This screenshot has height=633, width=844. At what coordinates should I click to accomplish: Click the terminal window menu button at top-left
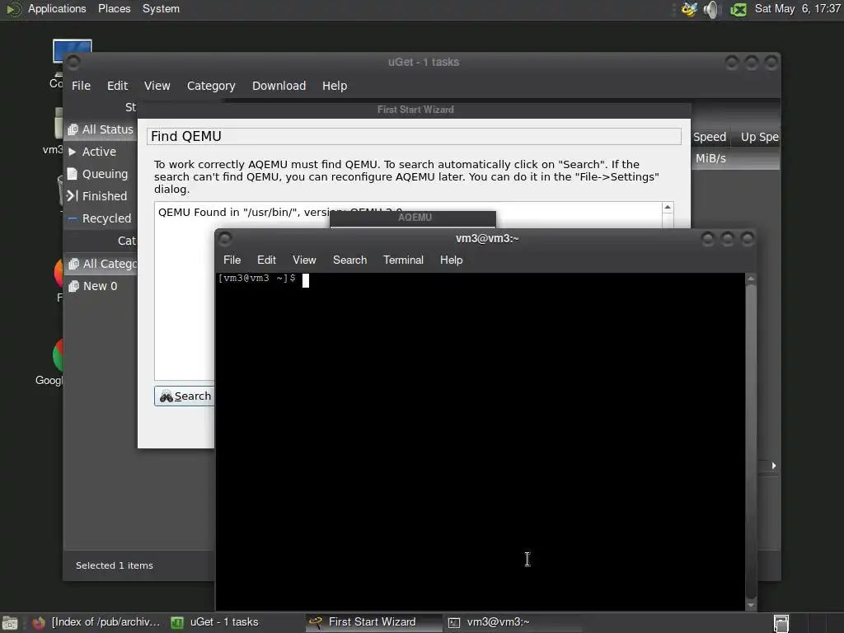[226, 238]
